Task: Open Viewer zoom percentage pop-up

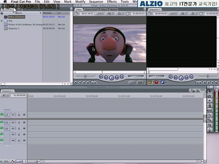Action: pyautogui.click(x=99, y=14)
